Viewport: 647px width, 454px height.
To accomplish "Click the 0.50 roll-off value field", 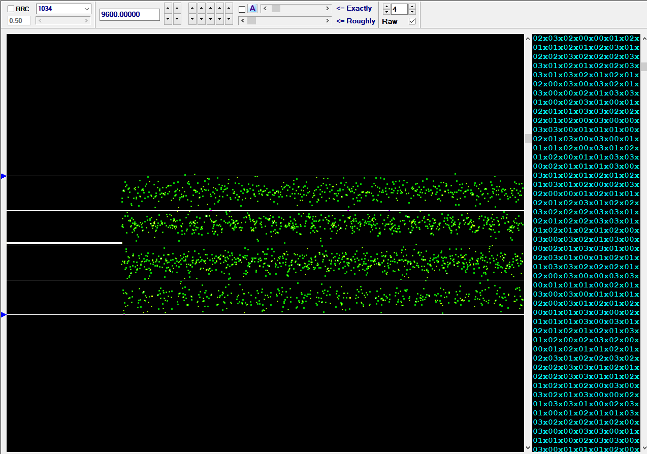I will pos(19,20).
